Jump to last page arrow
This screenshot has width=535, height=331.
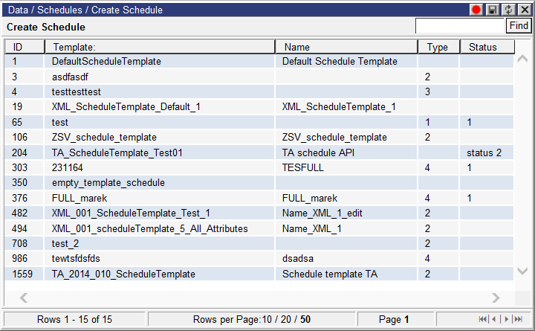[x=516, y=319]
